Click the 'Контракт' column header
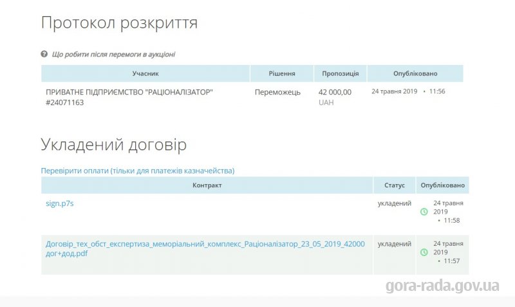The width and height of the screenshot is (515, 307). coord(207,185)
